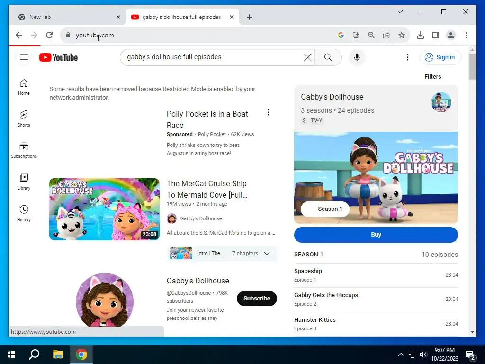
Task: Open File Explorer from taskbar
Action: point(58,355)
